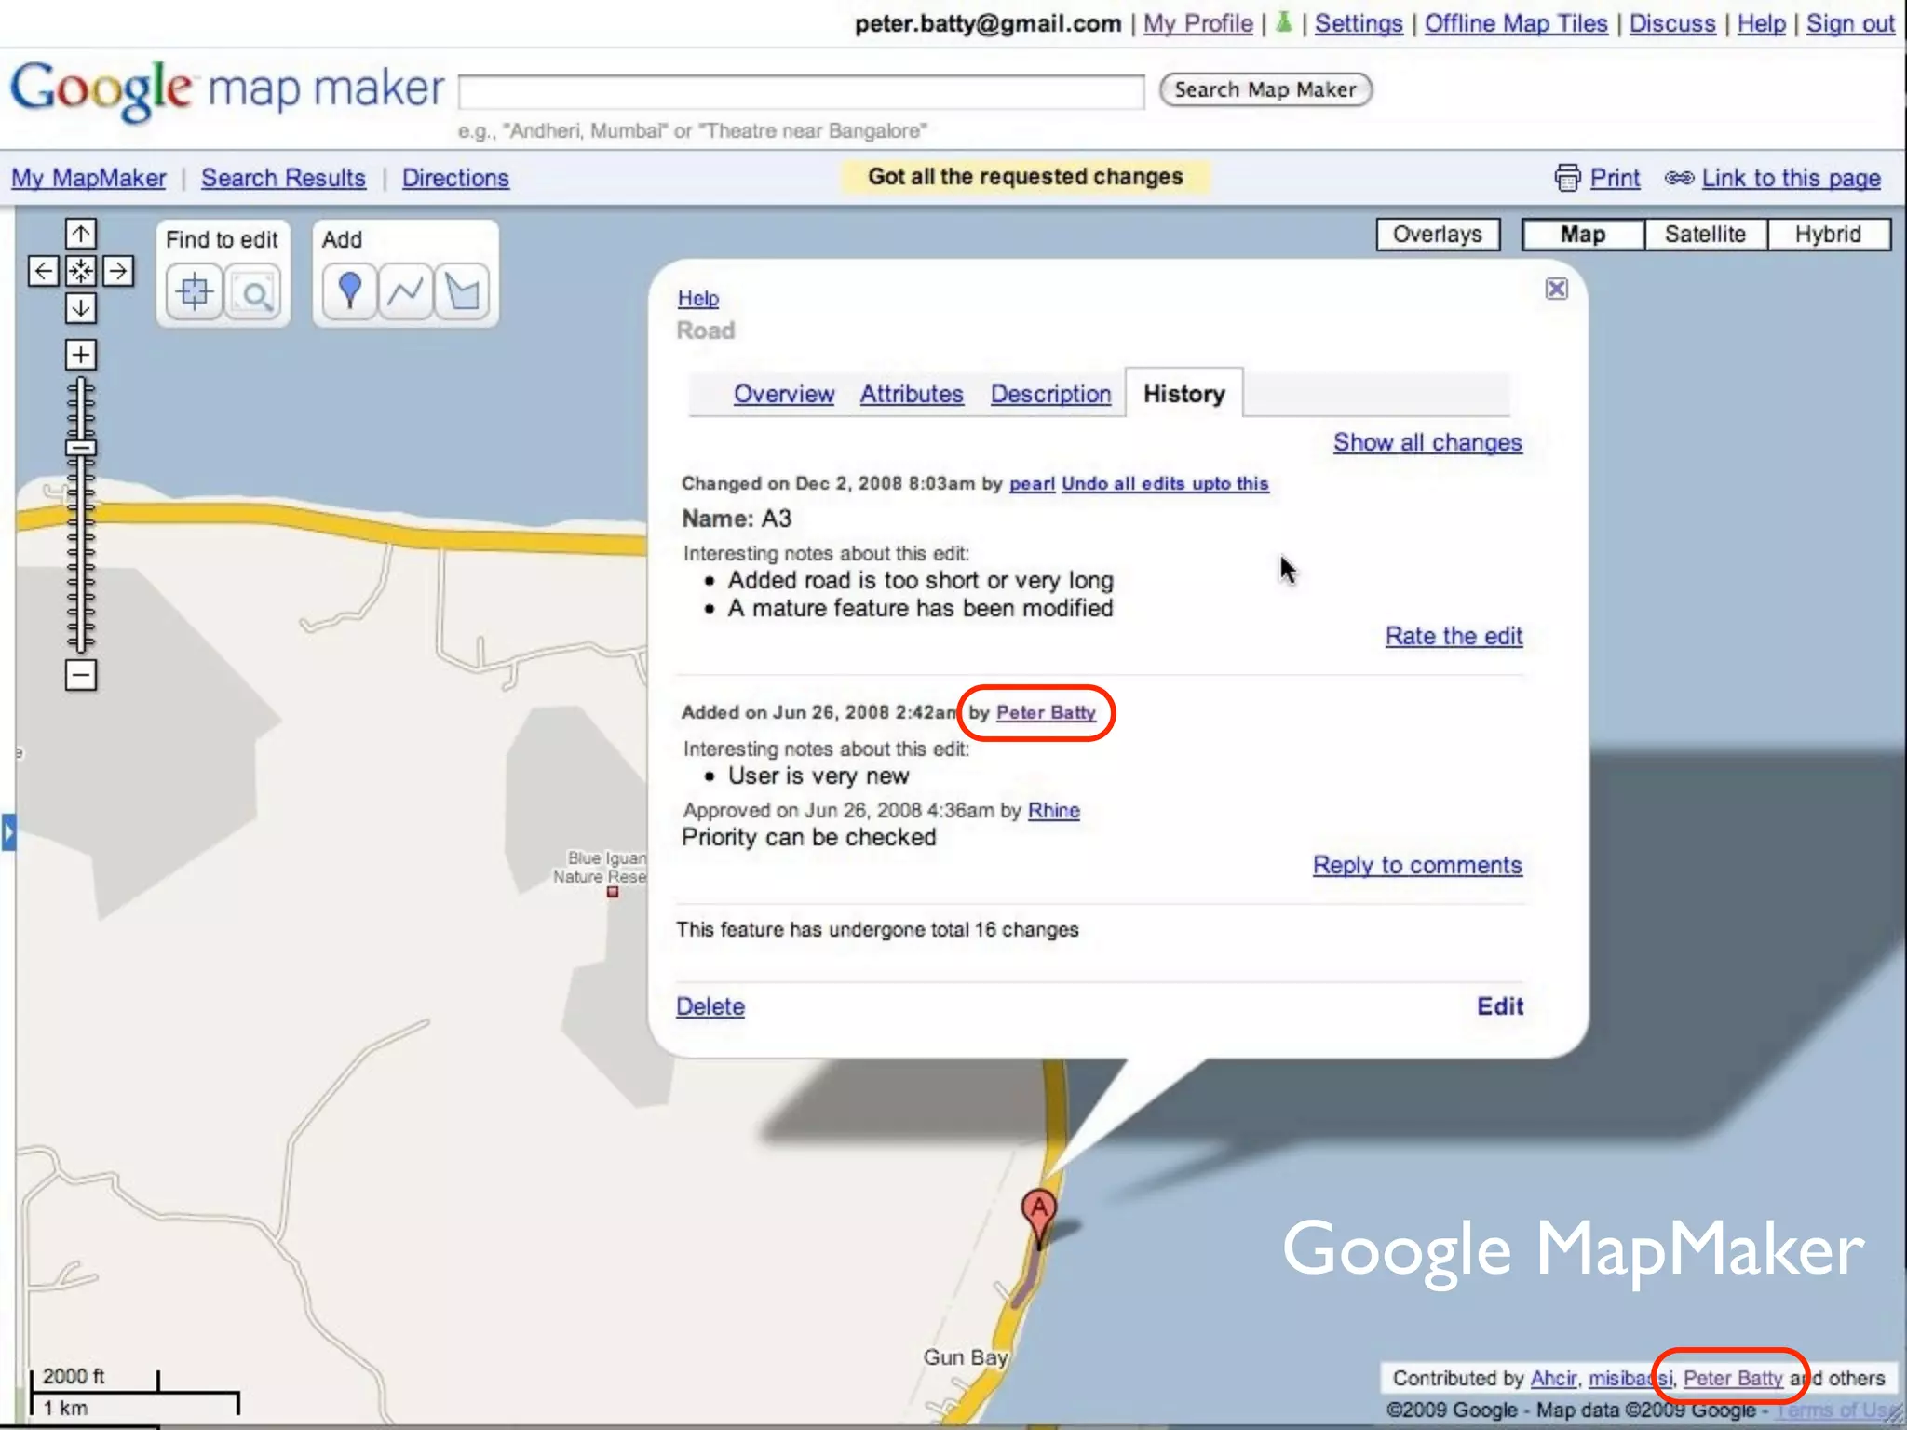Image resolution: width=1907 pixels, height=1430 pixels.
Task: Click the green flask icon in header
Action: pos(1284,22)
